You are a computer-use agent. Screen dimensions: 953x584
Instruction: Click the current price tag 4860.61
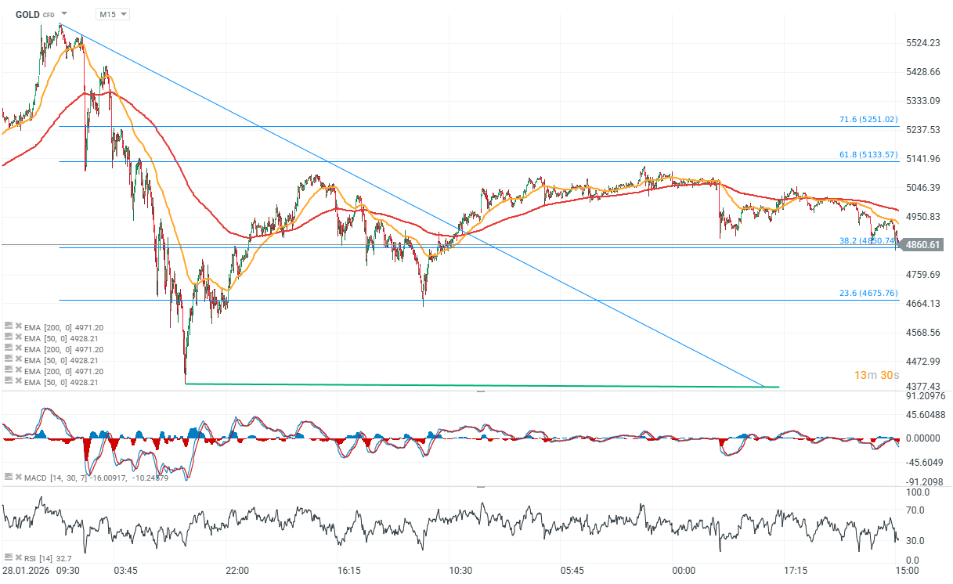point(922,245)
